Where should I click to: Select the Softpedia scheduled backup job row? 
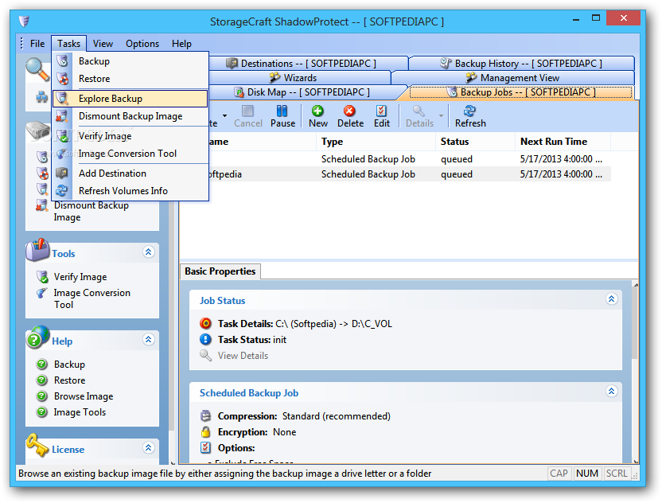pyautogui.click(x=410, y=174)
